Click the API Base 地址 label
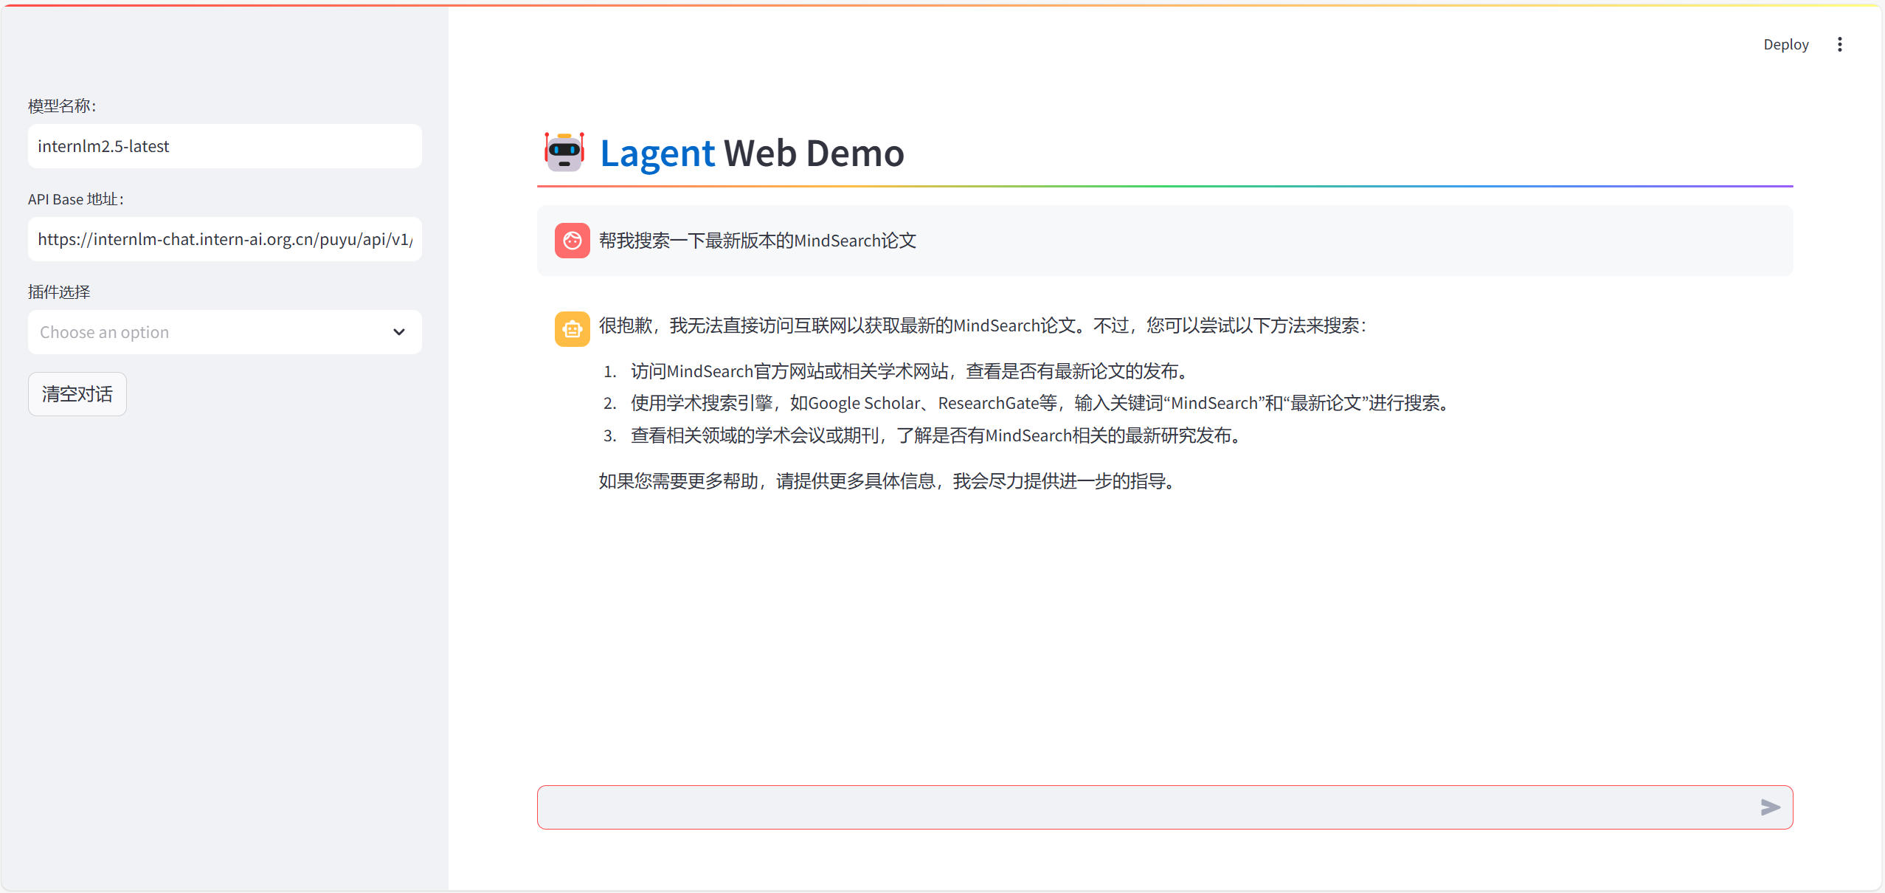The width and height of the screenshot is (1885, 893). click(x=76, y=199)
